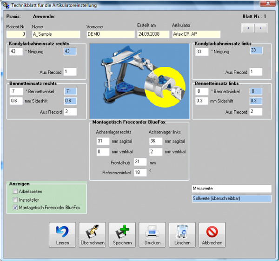Click the Frontalhub value field
Image resolution: width=279 pixels, height=261 pixels.
click(140, 162)
